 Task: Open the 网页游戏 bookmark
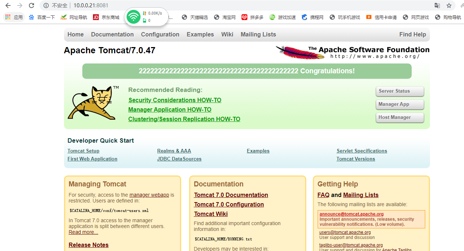[x=416, y=17]
